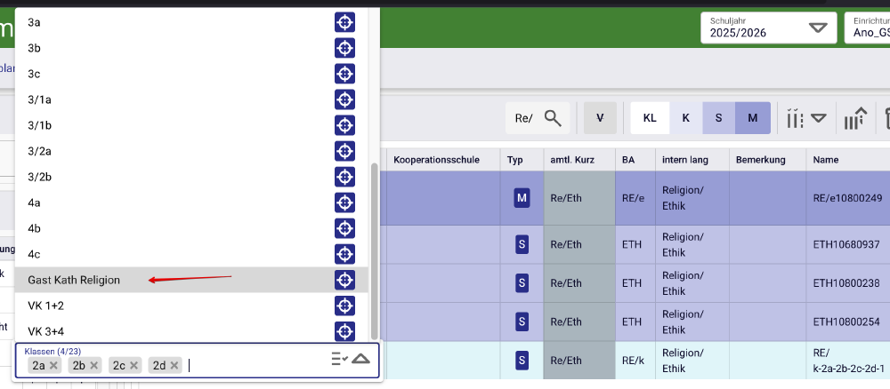Collapse the Klassen dropdown with the up arrow

(360, 359)
